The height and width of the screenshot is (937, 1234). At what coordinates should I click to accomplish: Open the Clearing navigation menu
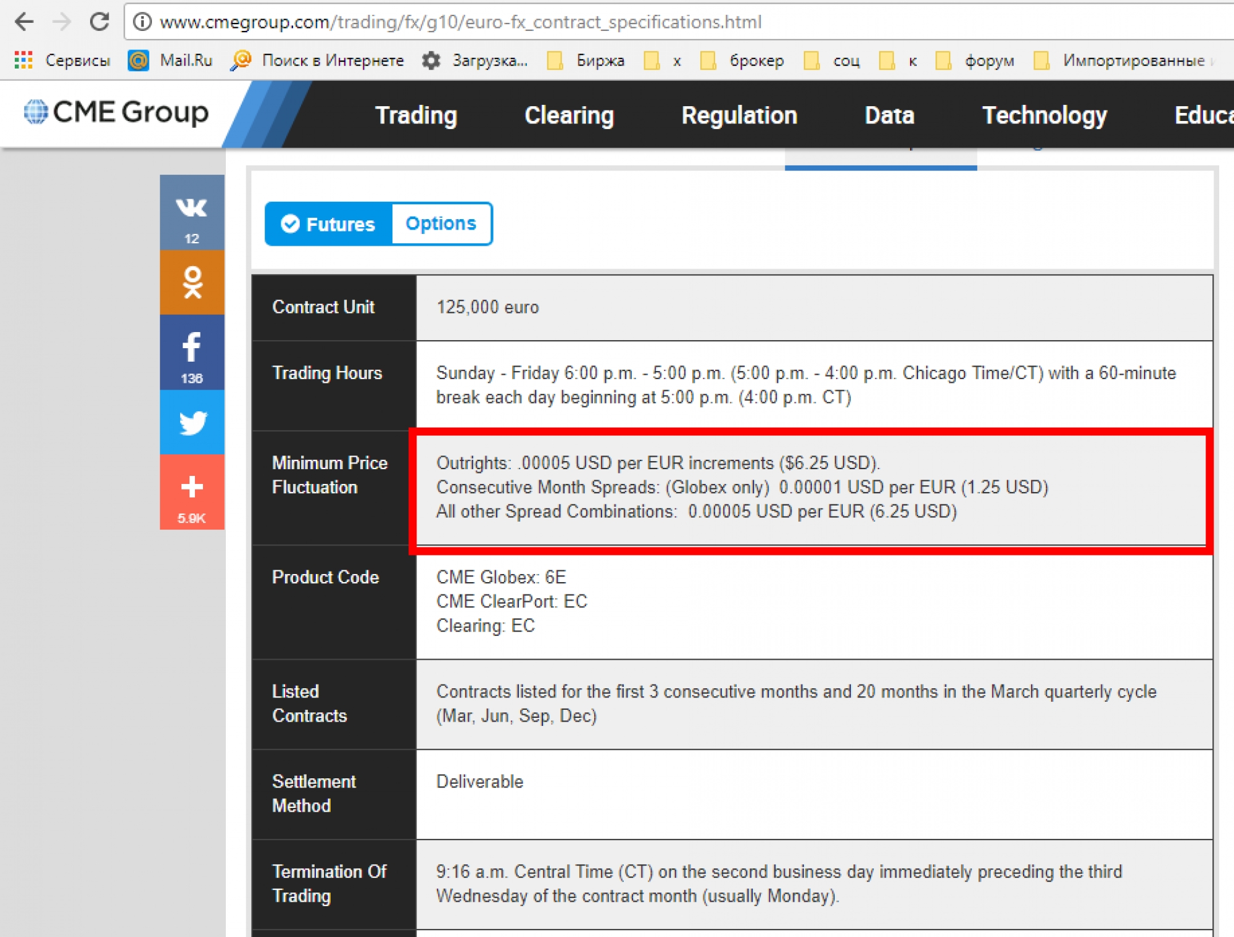(569, 115)
